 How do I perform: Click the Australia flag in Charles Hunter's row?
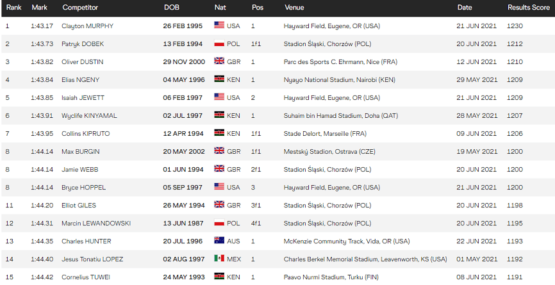tap(219, 241)
